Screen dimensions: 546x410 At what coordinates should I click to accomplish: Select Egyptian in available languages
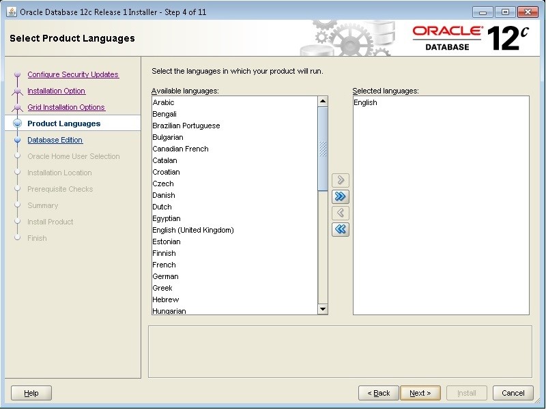(x=235, y=218)
